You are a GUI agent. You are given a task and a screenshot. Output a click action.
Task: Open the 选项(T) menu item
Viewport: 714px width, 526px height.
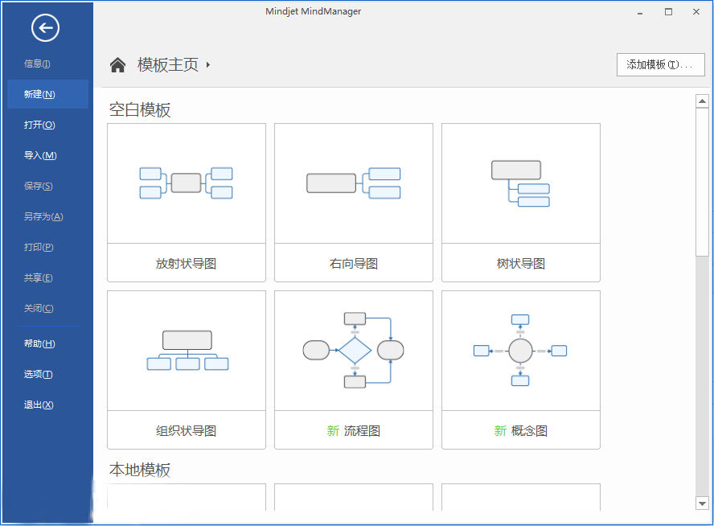(x=39, y=374)
